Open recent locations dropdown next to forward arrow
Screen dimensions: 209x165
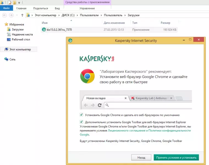pyautogui.click(x=17, y=15)
